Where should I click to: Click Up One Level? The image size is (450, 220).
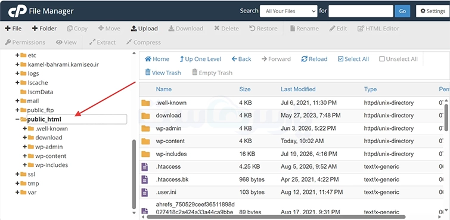point(200,59)
